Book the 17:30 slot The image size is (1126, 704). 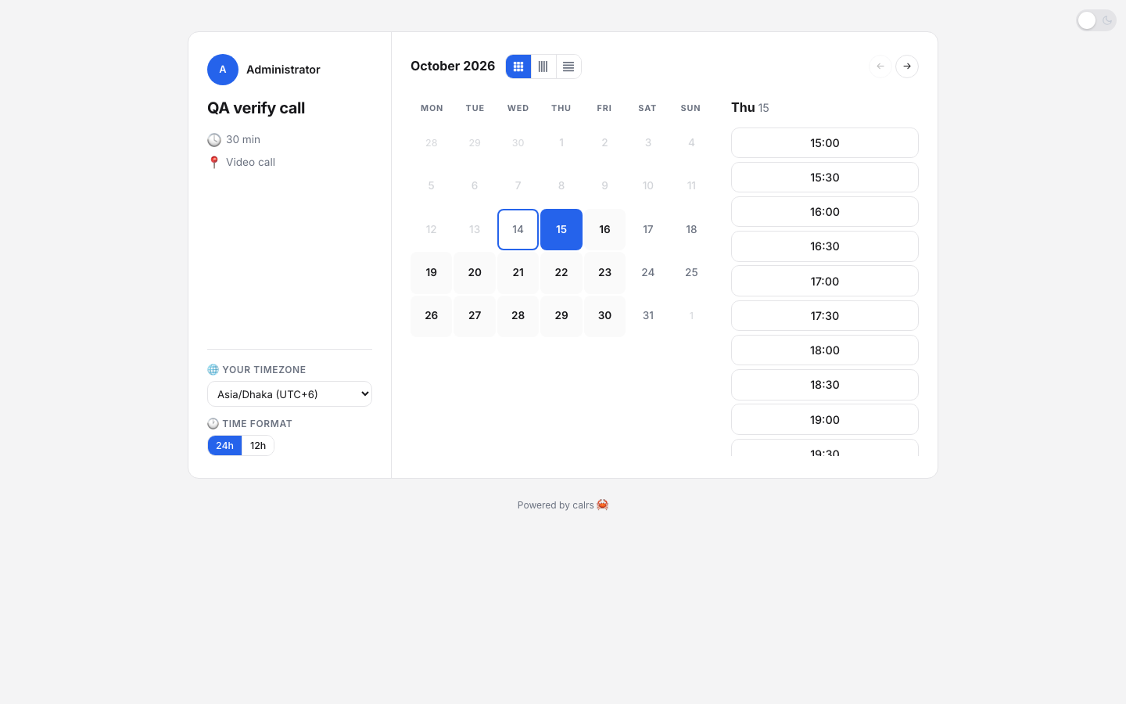click(825, 316)
